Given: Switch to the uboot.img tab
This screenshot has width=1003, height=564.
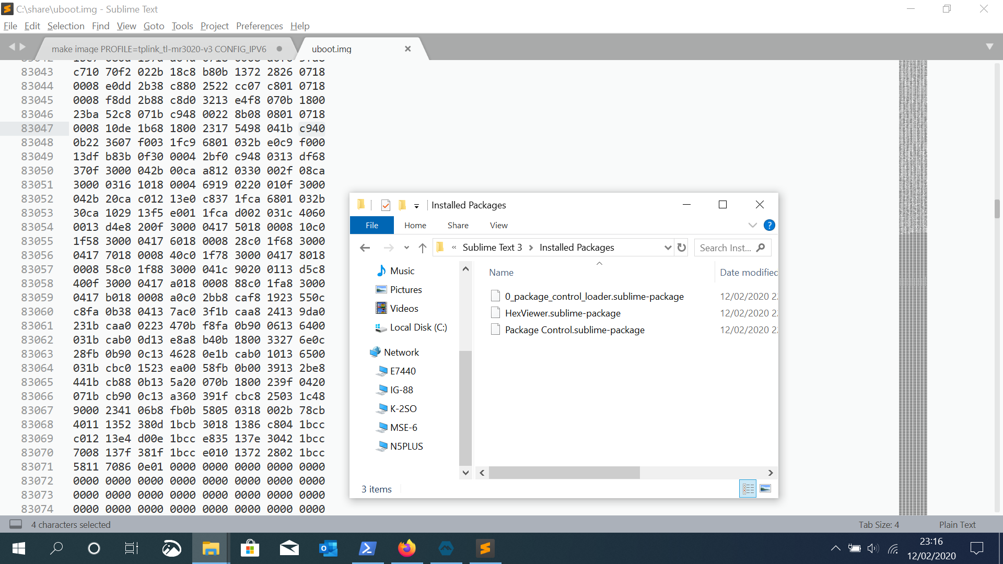Looking at the screenshot, I should pos(331,49).
